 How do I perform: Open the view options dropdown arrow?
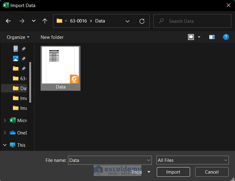(199, 37)
